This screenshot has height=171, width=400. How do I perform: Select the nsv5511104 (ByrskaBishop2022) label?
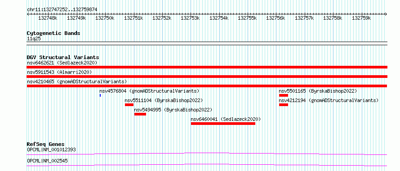164,100
